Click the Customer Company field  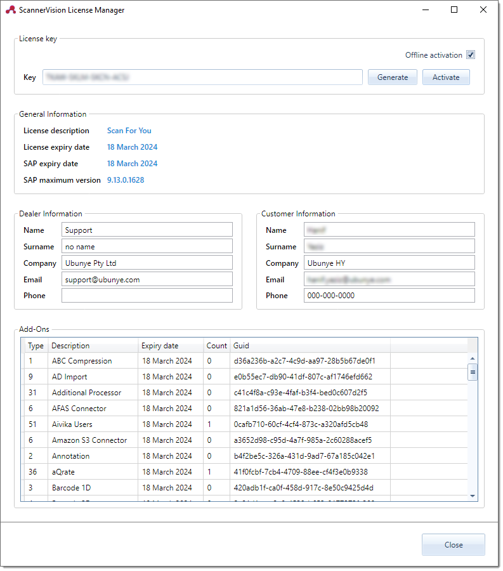pyautogui.click(x=389, y=263)
